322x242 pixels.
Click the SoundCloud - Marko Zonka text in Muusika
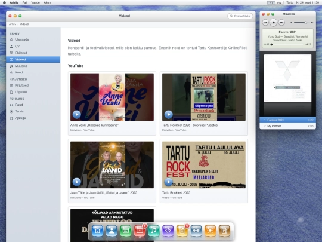pos(287,41)
